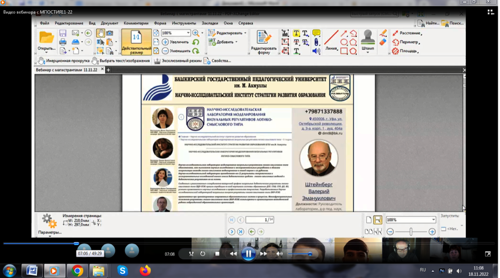This screenshot has height=278, width=500.
Task: Pause the video playback
Action: 248,254
